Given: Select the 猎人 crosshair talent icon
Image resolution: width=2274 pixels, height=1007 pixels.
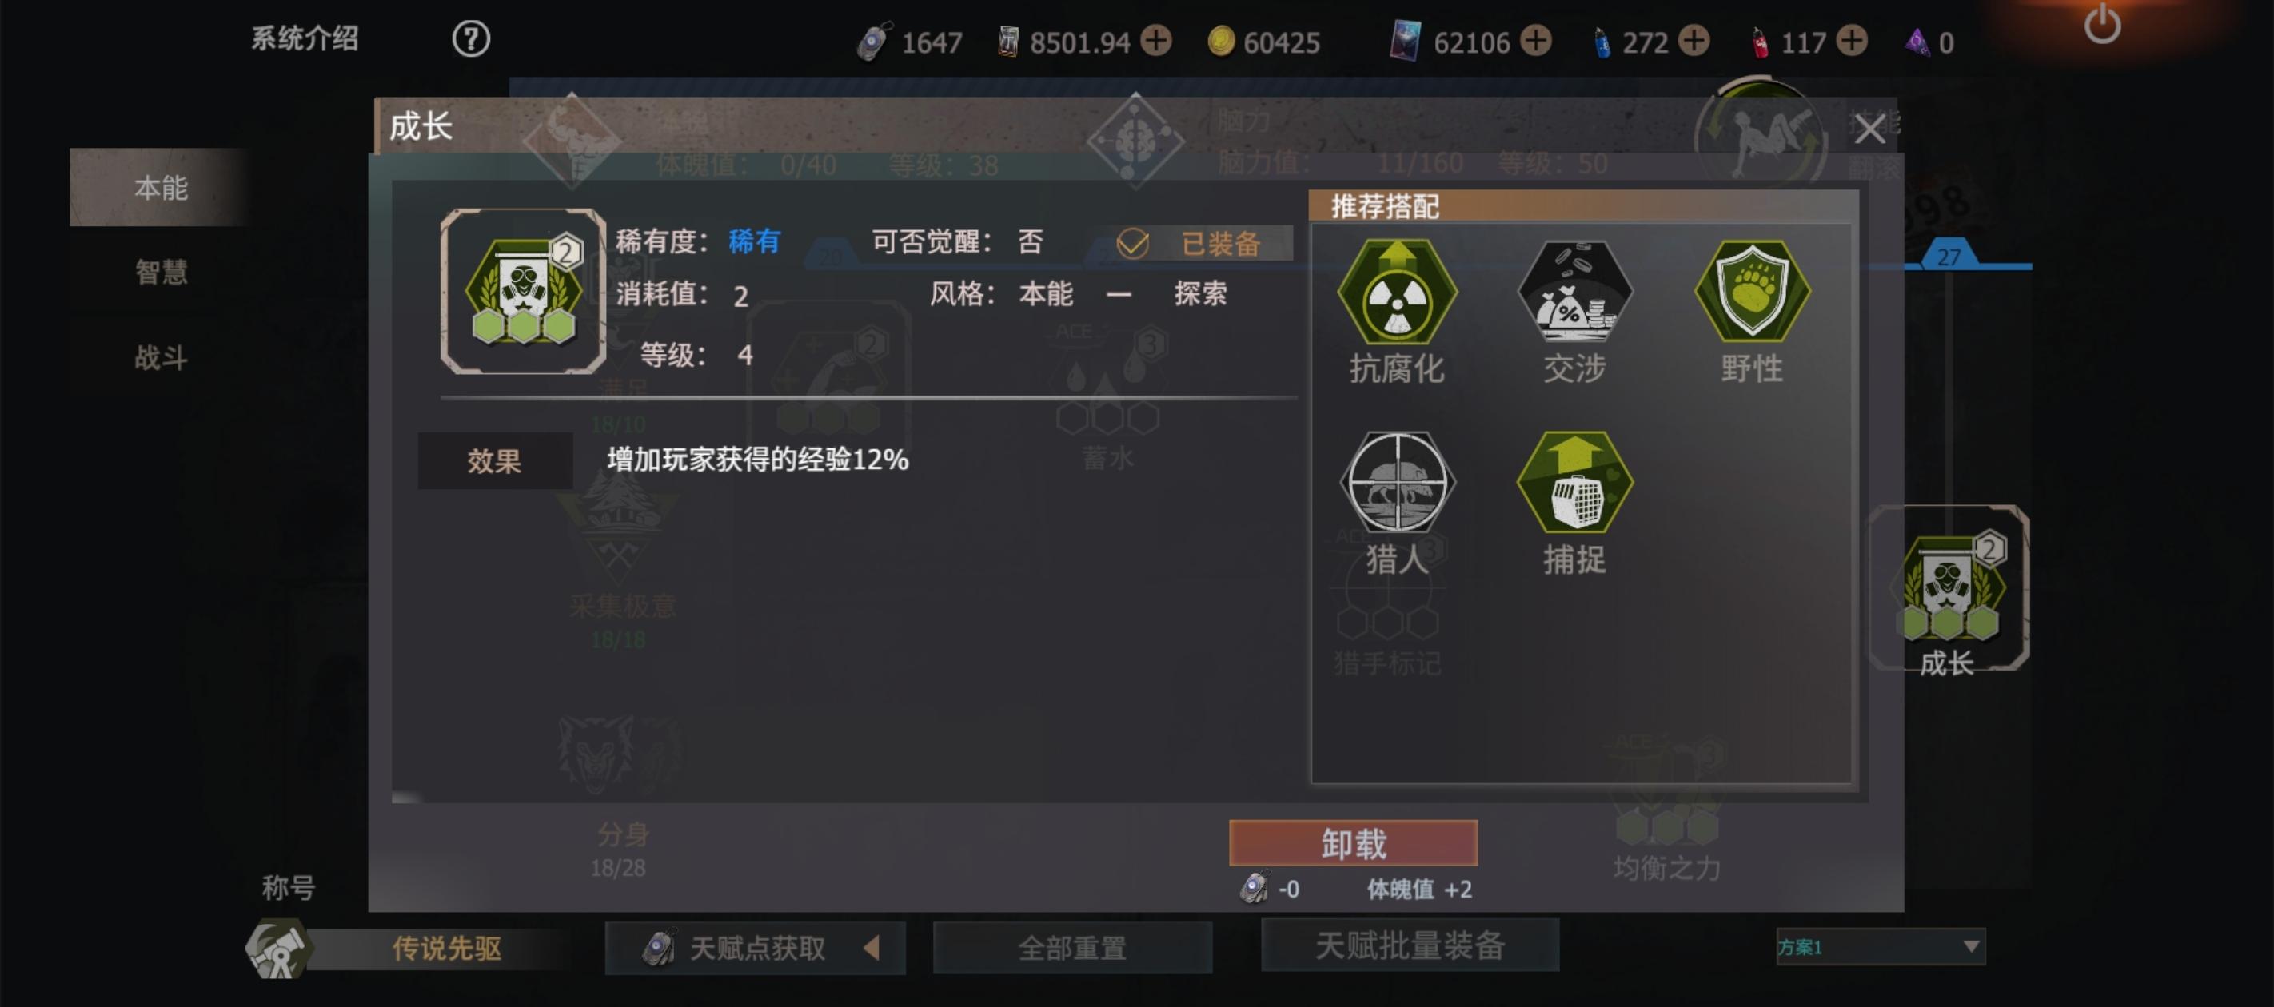Looking at the screenshot, I should click(1397, 482).
